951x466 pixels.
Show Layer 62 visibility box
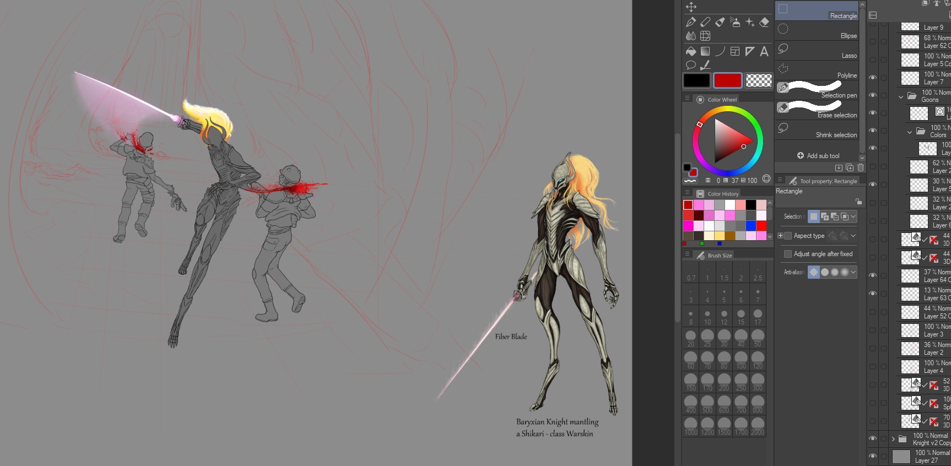click(x=873, y=41)
